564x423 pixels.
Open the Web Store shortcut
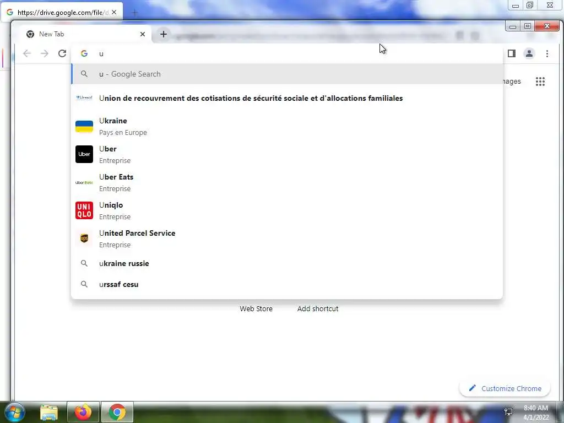(x=256, y=308)
